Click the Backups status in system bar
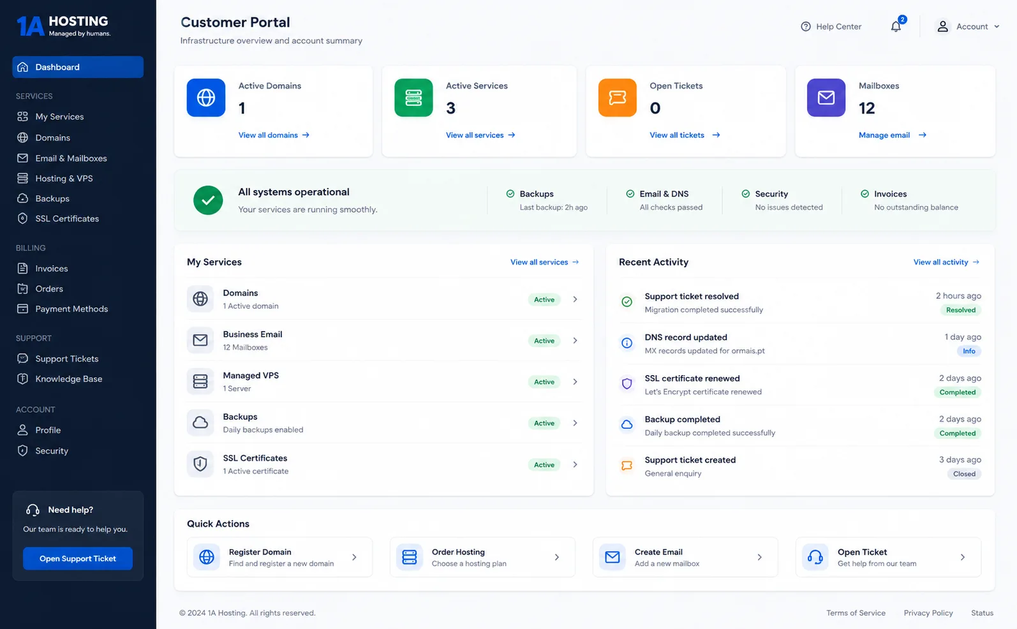 547,200
